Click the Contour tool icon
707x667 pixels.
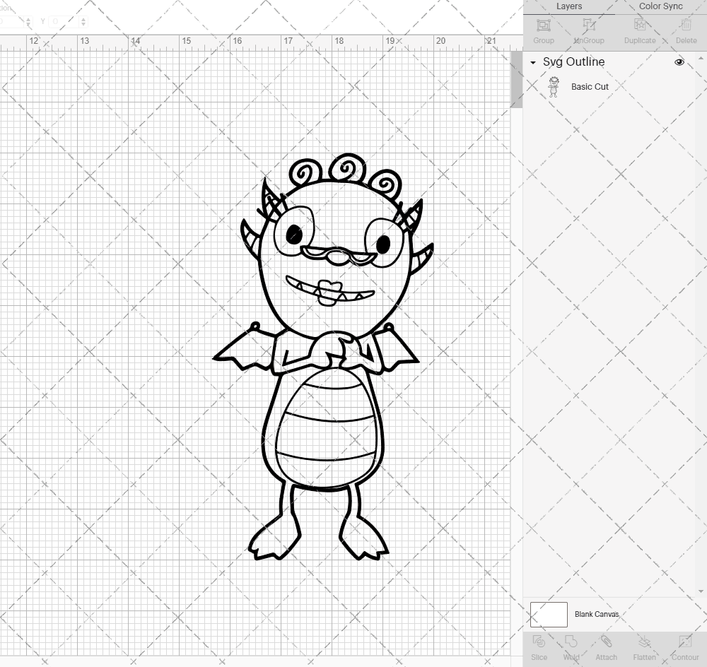click(x=684, y=642)
